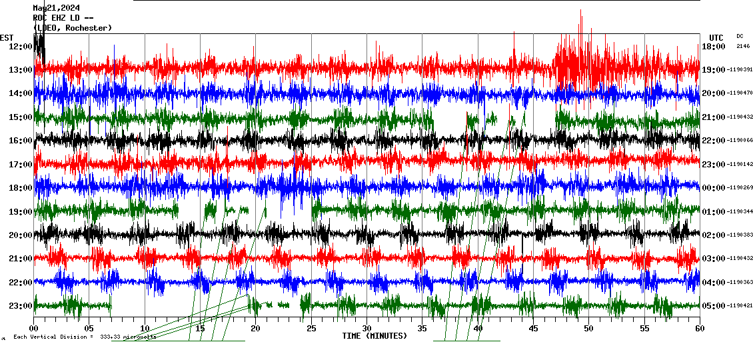Click the 30 minute tick on time axis
Image resolution: width=753 pixels, height=346 pixels.
367,329
